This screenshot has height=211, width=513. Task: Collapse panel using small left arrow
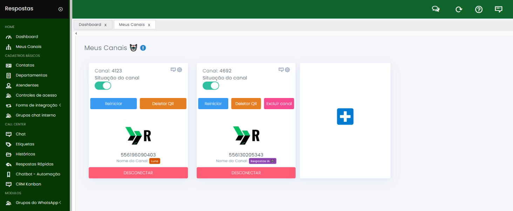(76, 34)
